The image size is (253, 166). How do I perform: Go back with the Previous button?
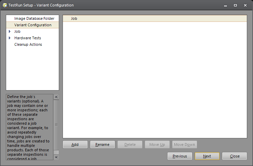point(180,156)
